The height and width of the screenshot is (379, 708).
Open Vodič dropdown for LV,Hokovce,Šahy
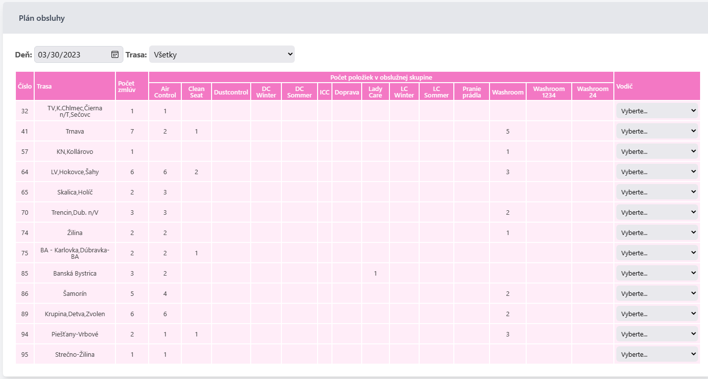(x=657, y=172)
